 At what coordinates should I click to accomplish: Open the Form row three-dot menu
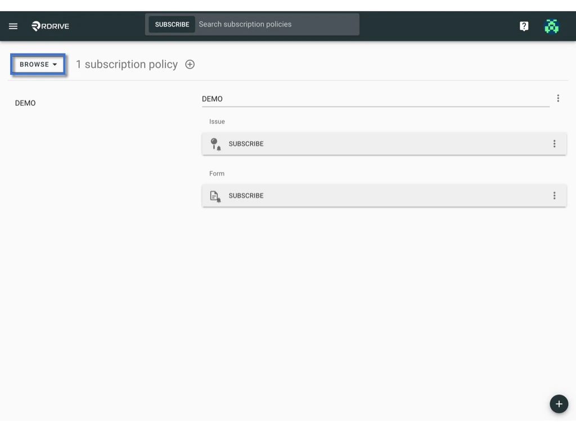point(555,196)
